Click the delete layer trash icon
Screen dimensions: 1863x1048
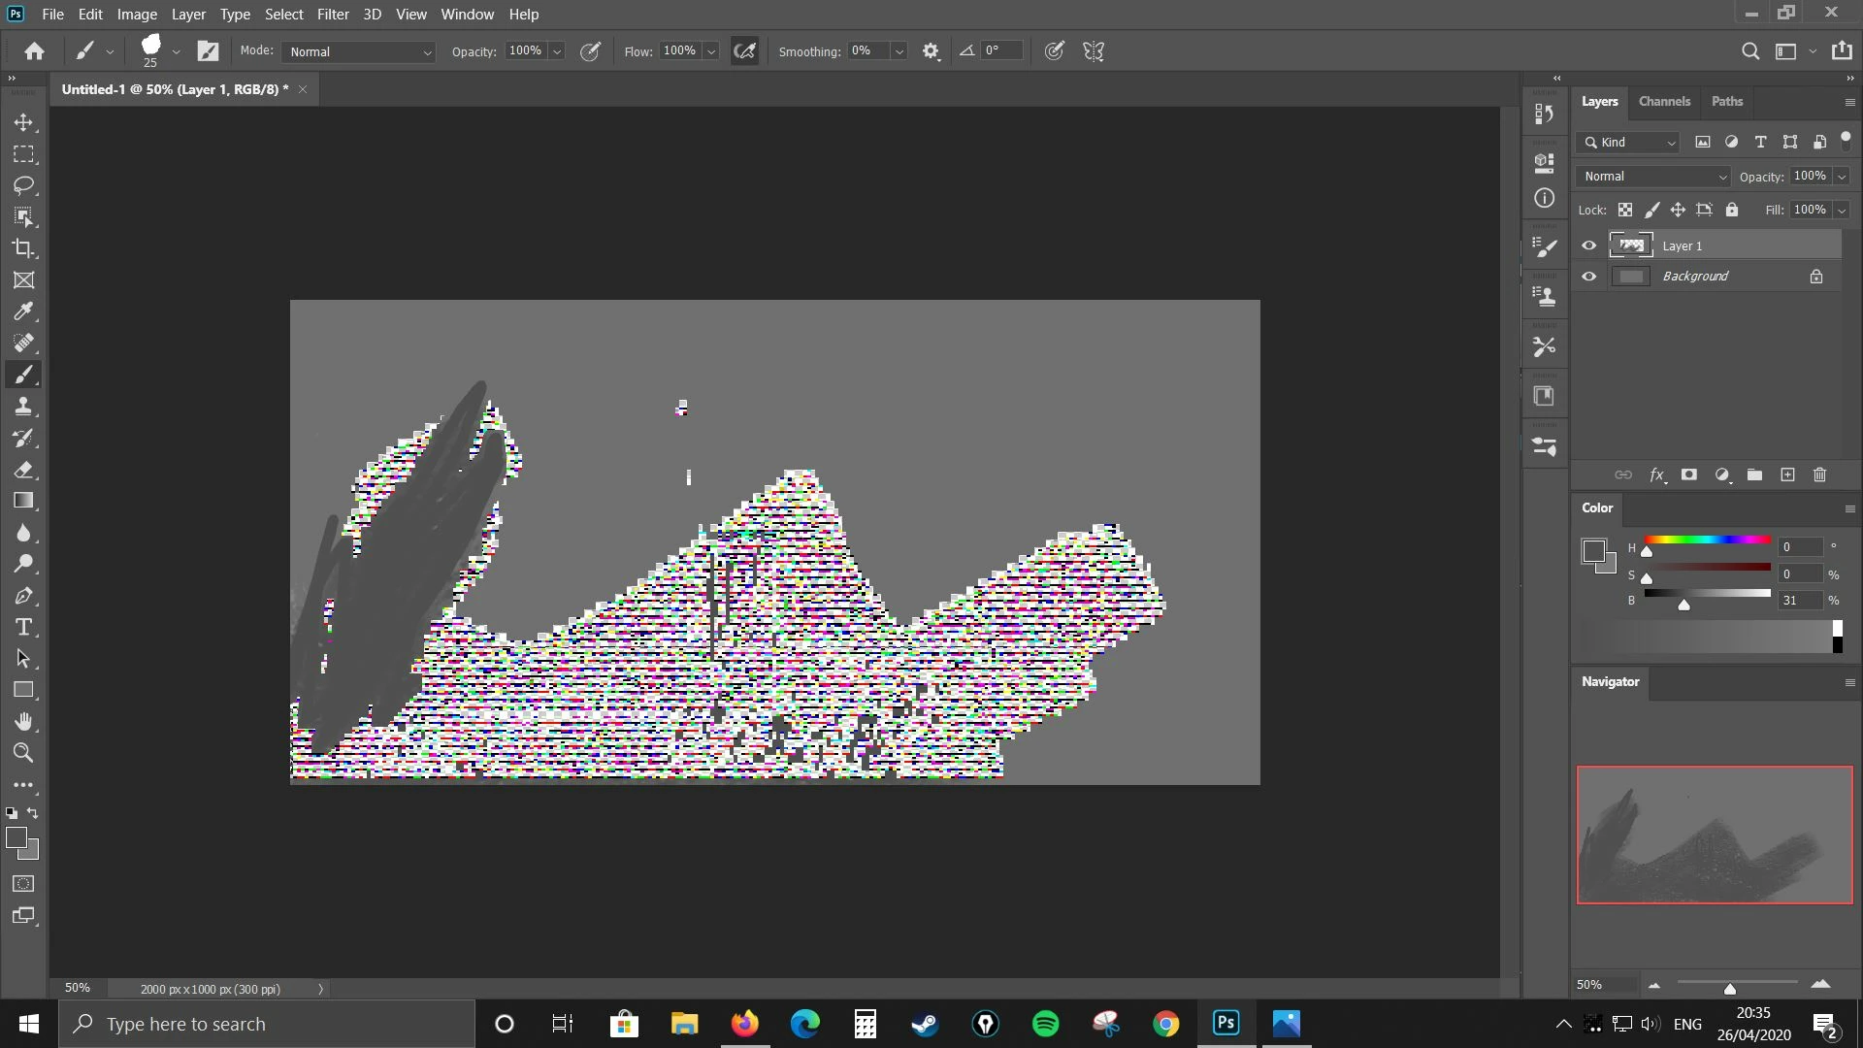coord(1819,475)
